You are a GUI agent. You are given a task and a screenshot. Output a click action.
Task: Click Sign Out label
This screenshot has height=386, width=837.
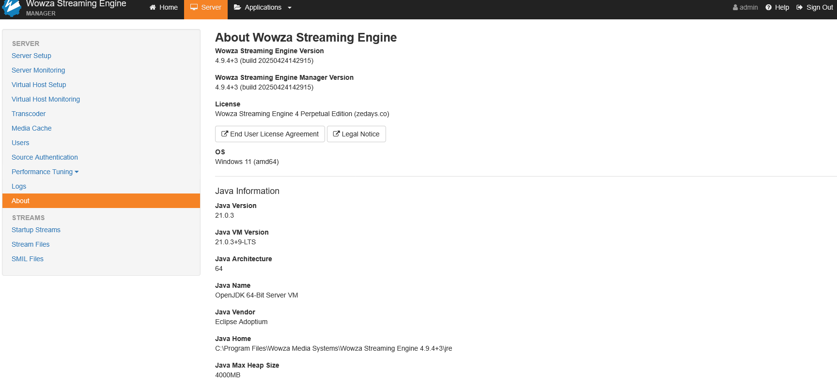tap(820, 7)
